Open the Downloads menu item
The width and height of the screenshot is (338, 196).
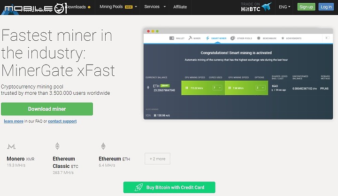point(76,7)
